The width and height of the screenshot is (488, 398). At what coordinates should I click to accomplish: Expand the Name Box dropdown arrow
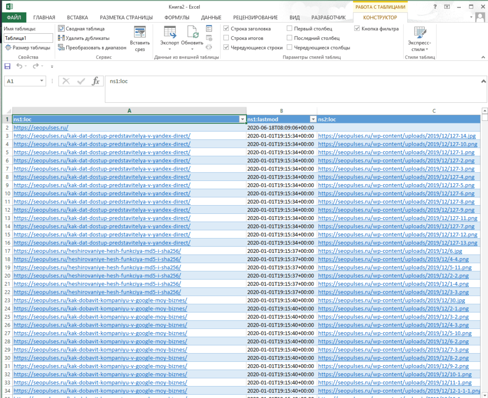[x=42, y=81]
